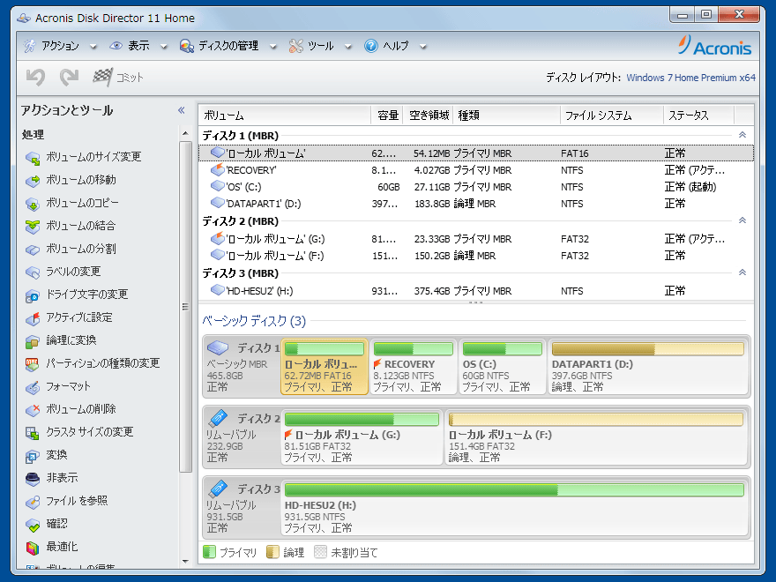
Task: Select the ローカル ボリューム (G:) partition block
Action: click(x=362, y=437)
